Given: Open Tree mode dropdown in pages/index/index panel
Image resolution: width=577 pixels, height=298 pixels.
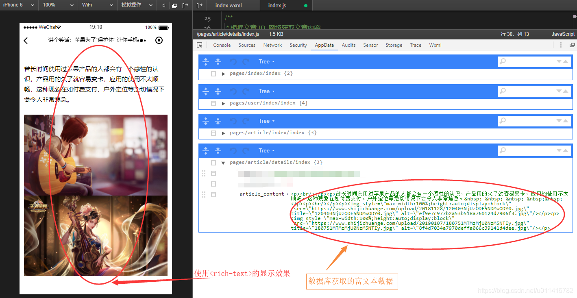Looking at the screenshot, I should tap(267, 62).
